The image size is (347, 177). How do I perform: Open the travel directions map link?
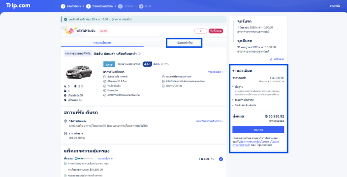pos(209,121)
